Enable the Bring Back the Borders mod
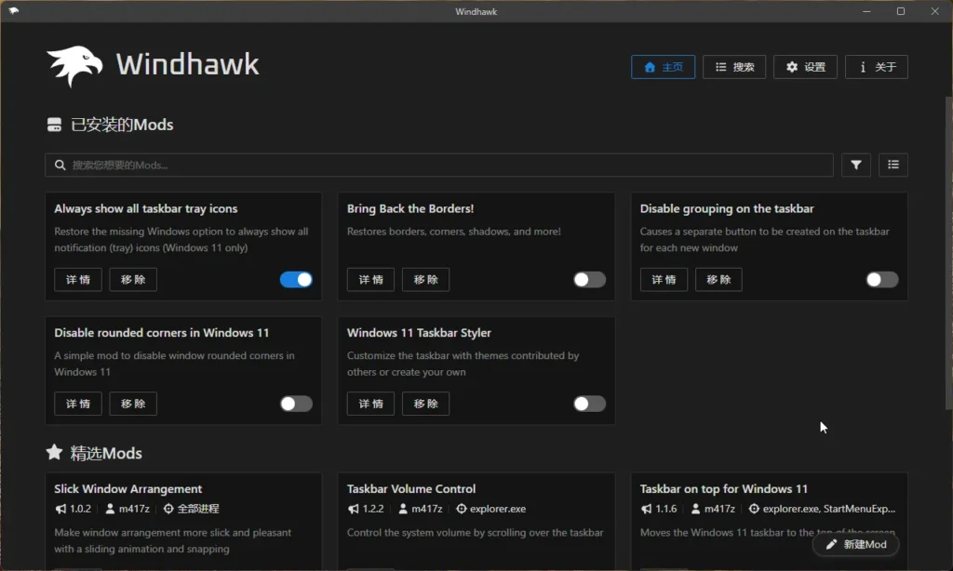This screenshot has width=953, height=571. [x=589, y=279]
